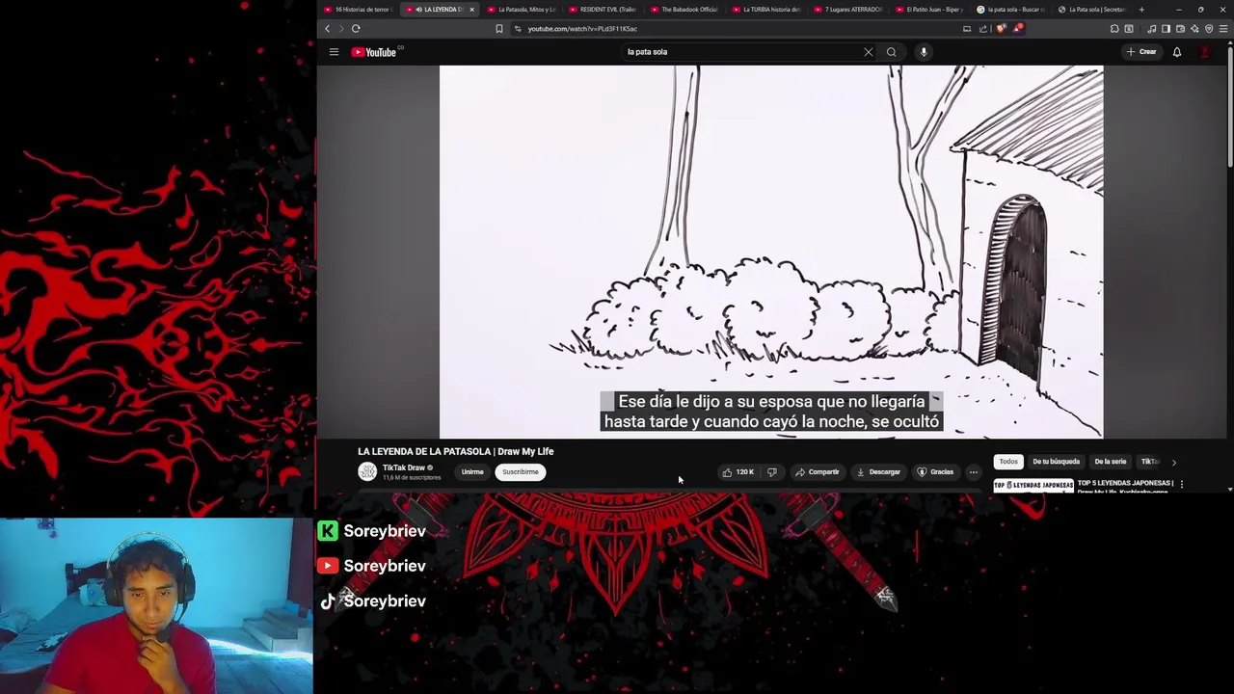The image size is (1234, 694).
Task: Open TikTak Draw channel name link
Action: pos(404,467)
